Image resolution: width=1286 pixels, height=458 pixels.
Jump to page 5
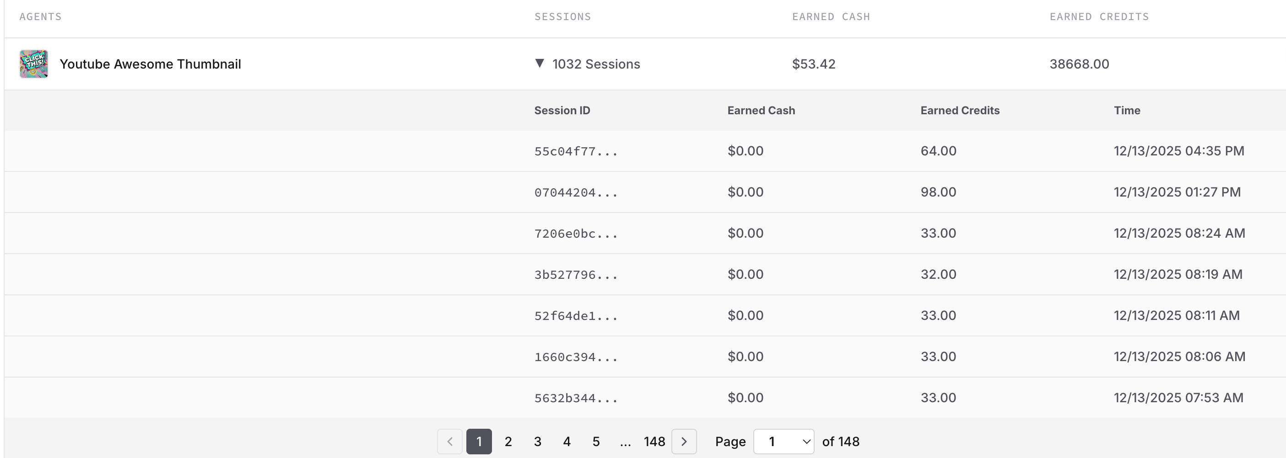click(596, 442)
